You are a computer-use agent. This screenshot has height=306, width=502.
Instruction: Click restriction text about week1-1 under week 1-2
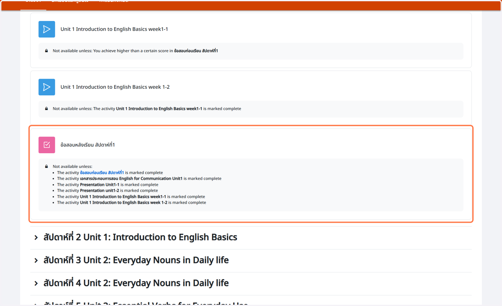[147, 109]
